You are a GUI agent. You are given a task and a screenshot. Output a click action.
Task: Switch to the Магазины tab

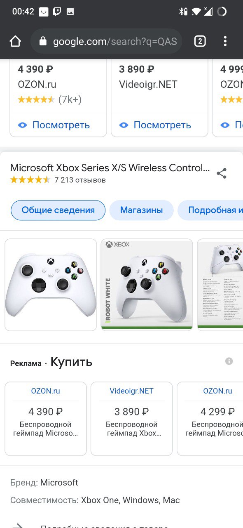141,210
